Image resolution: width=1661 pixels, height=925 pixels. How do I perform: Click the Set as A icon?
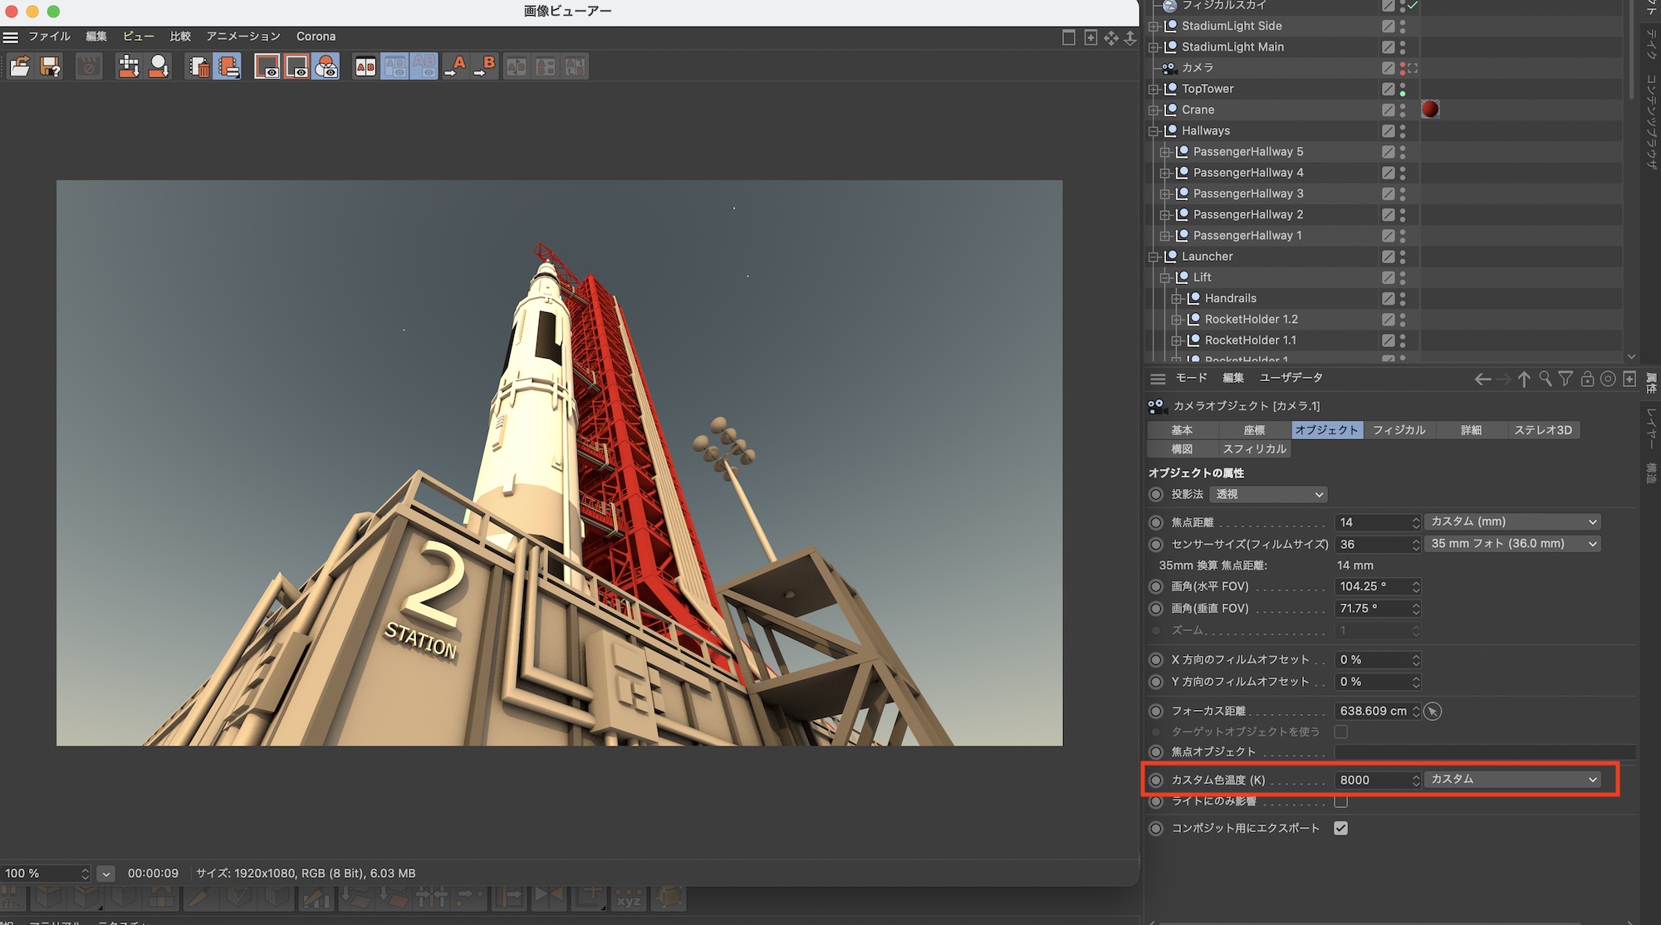(x=455, y=66)
